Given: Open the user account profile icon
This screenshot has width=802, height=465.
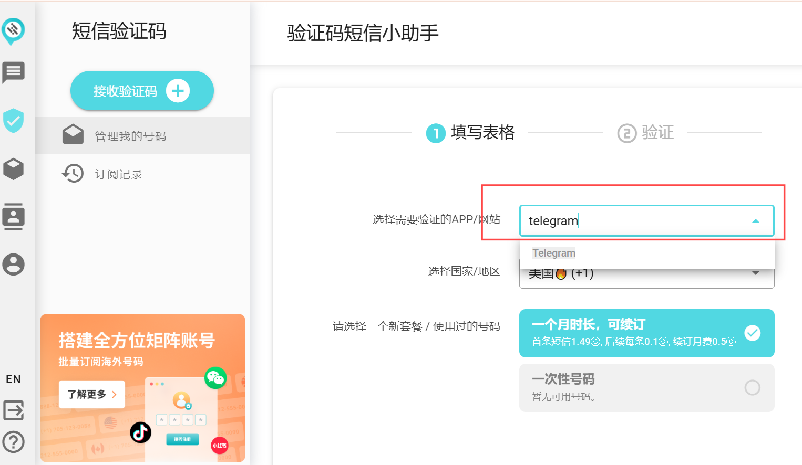Looking at the screenshot, I should coord(13,264).
